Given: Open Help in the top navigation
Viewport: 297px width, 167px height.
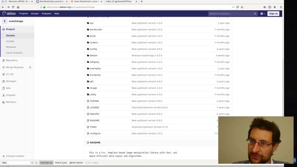Looking at the screenshot, I should click(x=57, y=13).
